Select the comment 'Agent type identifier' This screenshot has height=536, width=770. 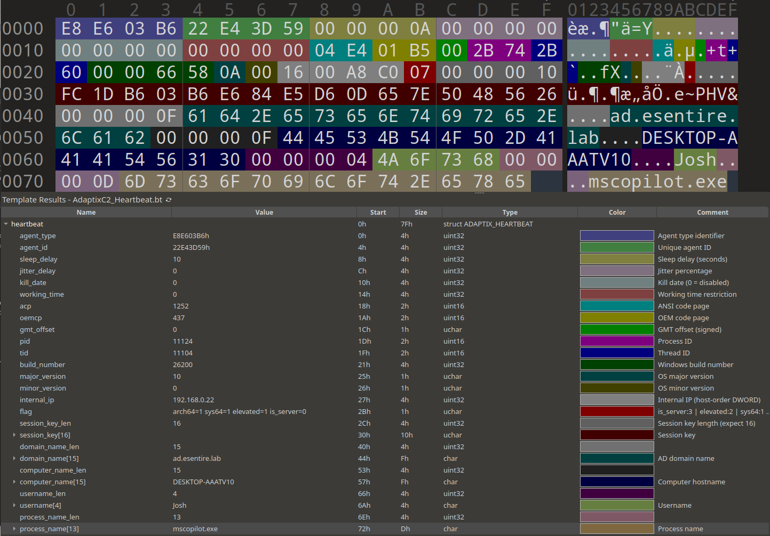pyautogui.click(x=691, y=236)
